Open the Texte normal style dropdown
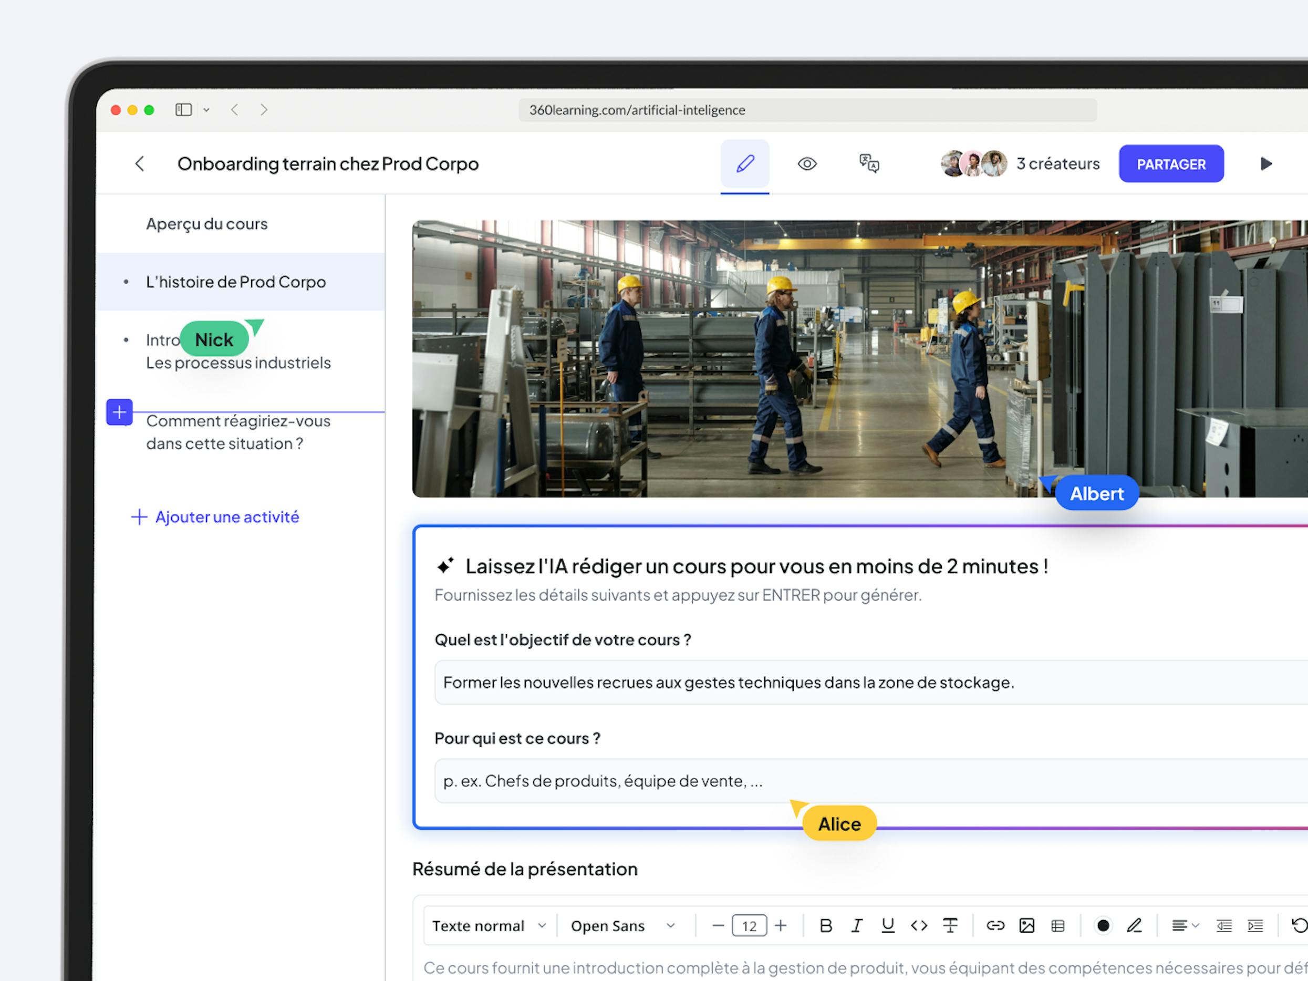Image resolution: width=1308 pixels, height=981 pixels. pos(489,925)
